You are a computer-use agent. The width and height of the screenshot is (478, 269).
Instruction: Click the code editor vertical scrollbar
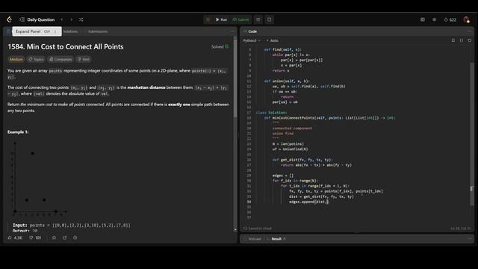click(x=472, y=134)
